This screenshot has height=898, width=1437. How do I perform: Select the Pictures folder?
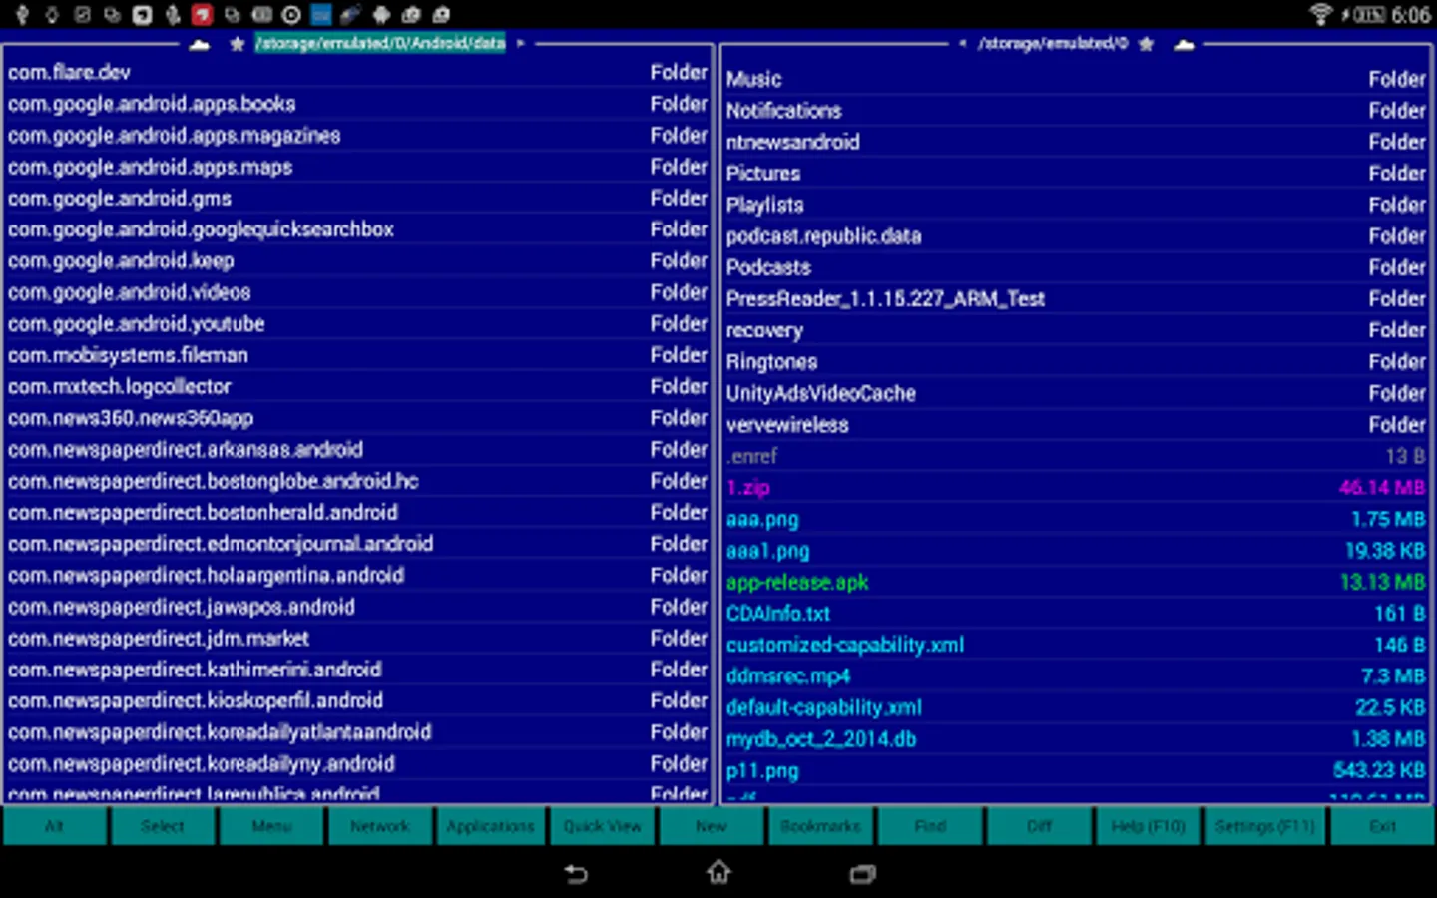pyautogui.click(x=1076, y=173)
